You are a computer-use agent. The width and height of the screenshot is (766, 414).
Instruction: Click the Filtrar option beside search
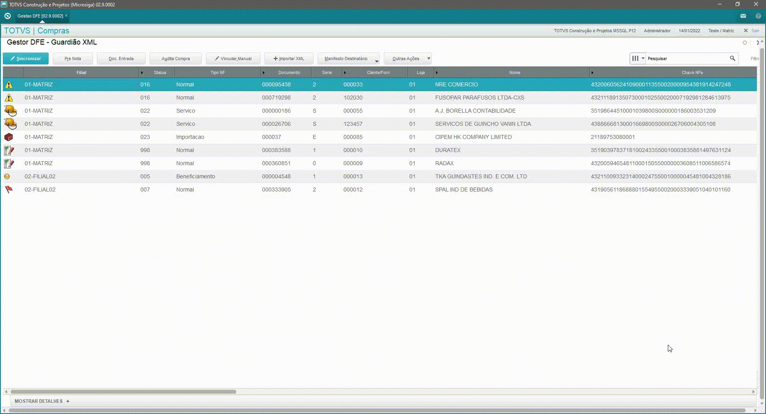754,59
